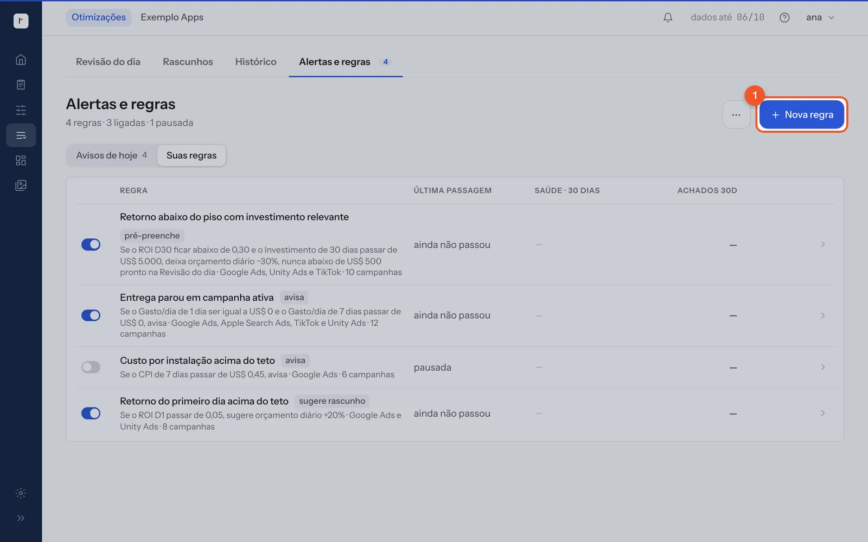Click the ÚLTIMA PASSAGEM column header
Screen dimensions: 868x542
(x=452, y=191)
